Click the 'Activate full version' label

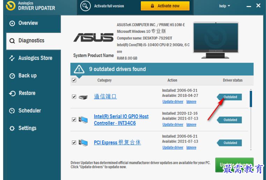pos(109,6)
